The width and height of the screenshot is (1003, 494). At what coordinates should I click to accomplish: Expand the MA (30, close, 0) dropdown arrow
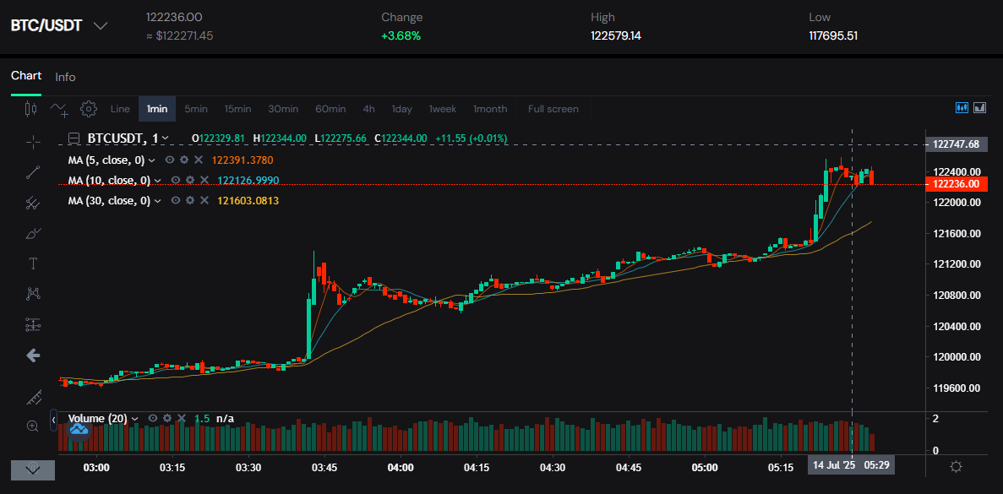pos(157,201)
